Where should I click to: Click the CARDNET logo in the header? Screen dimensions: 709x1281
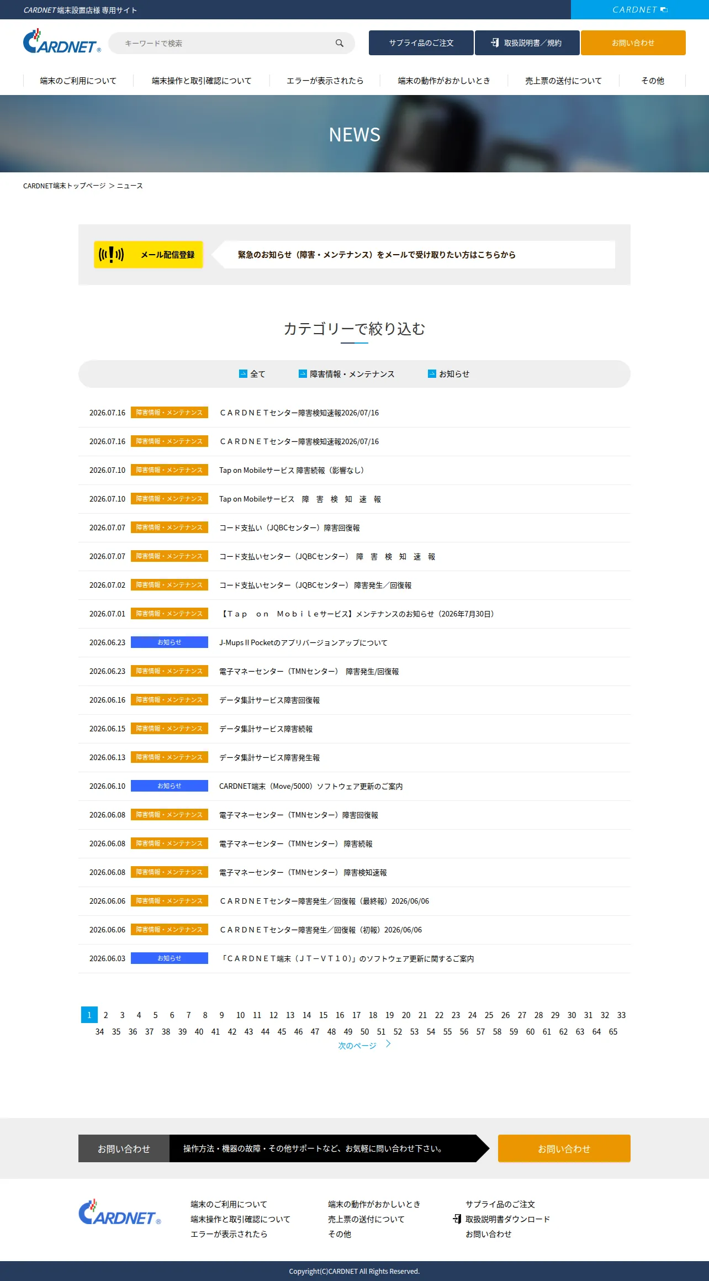(62, 41)
